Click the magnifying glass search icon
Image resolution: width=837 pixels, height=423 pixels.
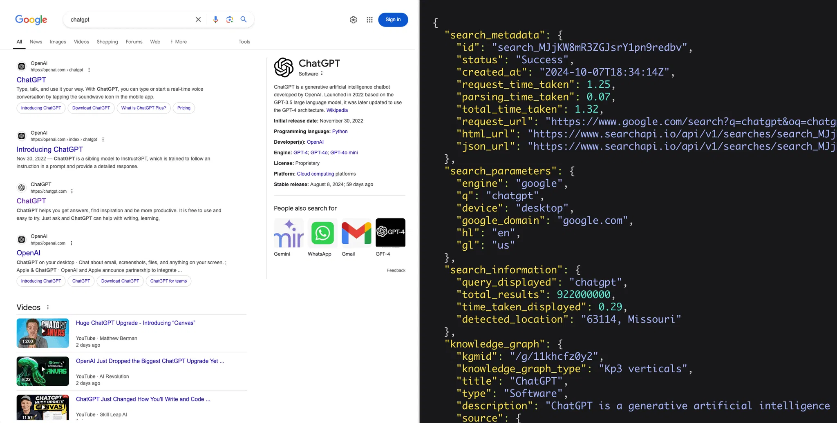click(x=244, y=20)
